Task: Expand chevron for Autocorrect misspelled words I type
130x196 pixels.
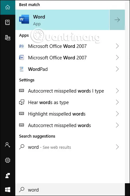Action: coord(117,91)
